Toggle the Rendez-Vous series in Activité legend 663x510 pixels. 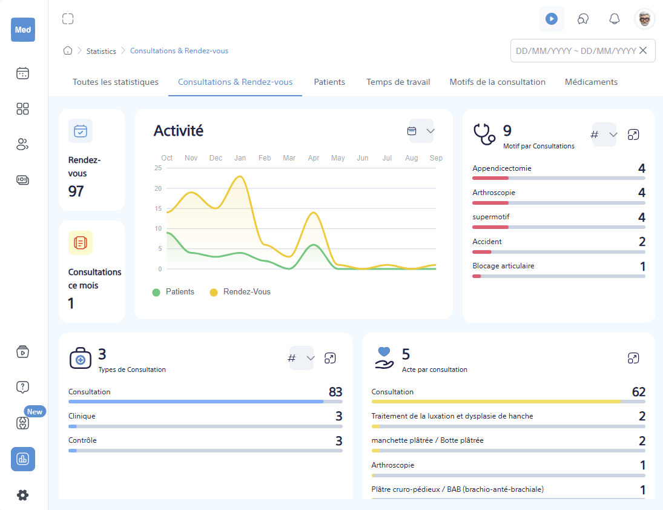[246, 291]
